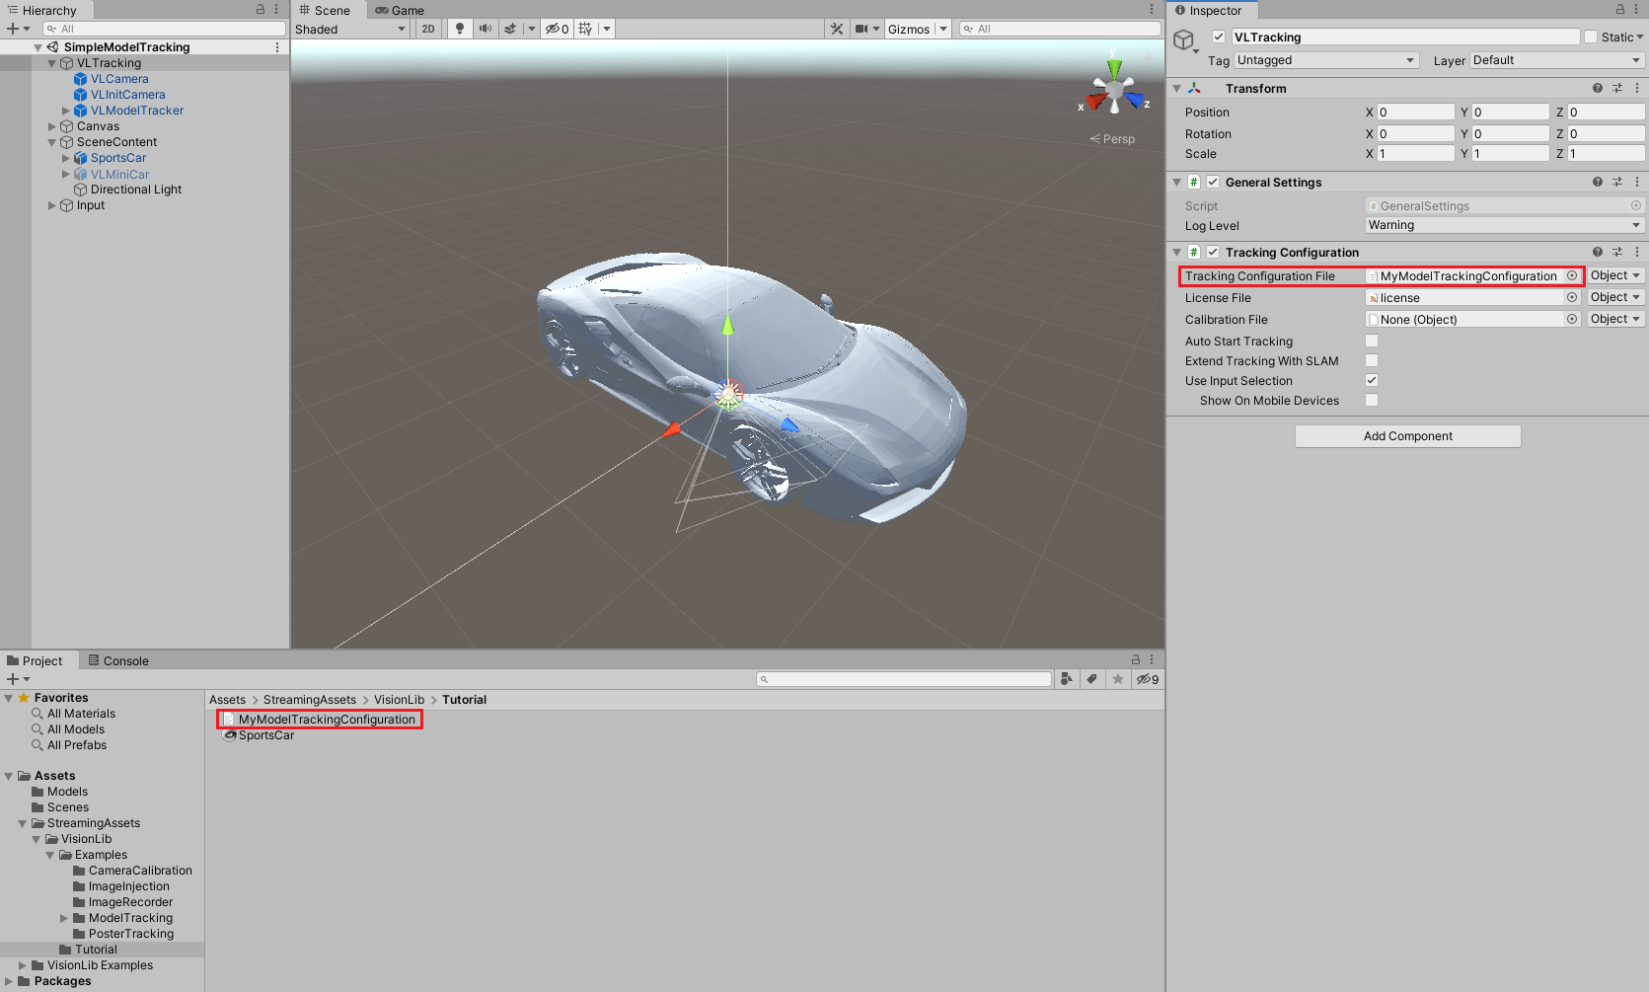Image resolution: width=1649 pixels, height=992 pixels.
Task: Lock the Inspector panel with padlock icon
Action: click(x=1619, y=9)
